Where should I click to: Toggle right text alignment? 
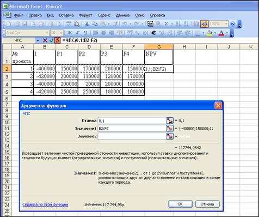tap(112, 33)
